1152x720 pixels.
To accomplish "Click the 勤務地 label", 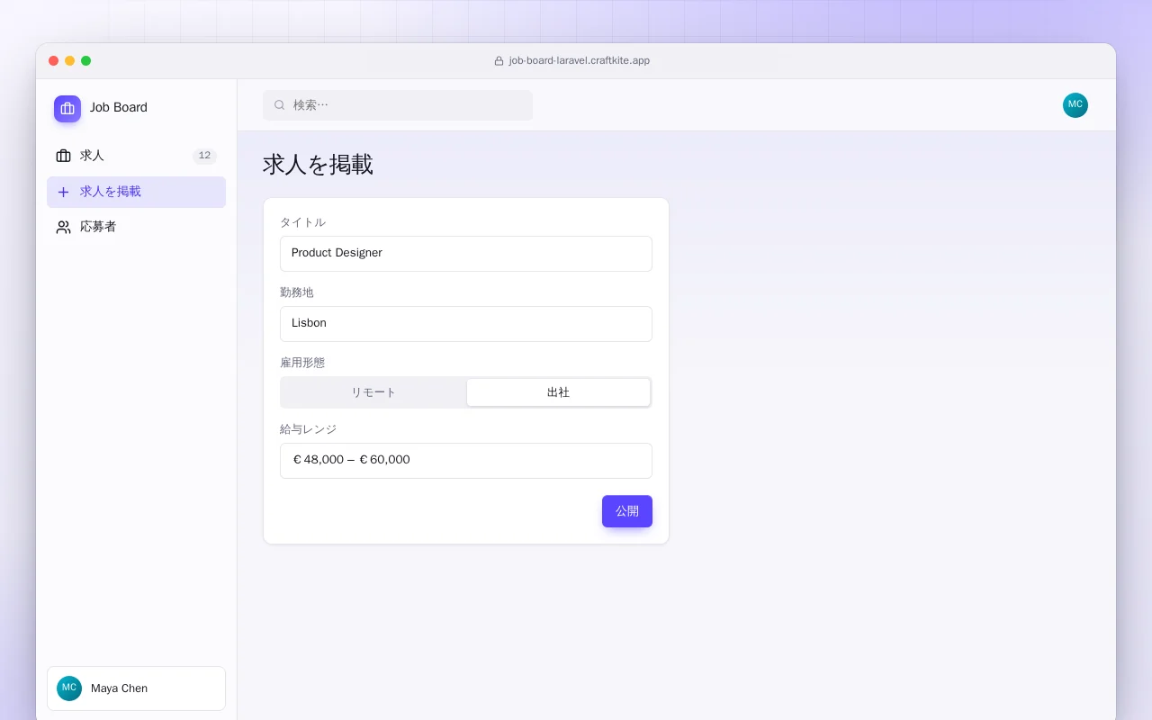I will click(297, 292).
